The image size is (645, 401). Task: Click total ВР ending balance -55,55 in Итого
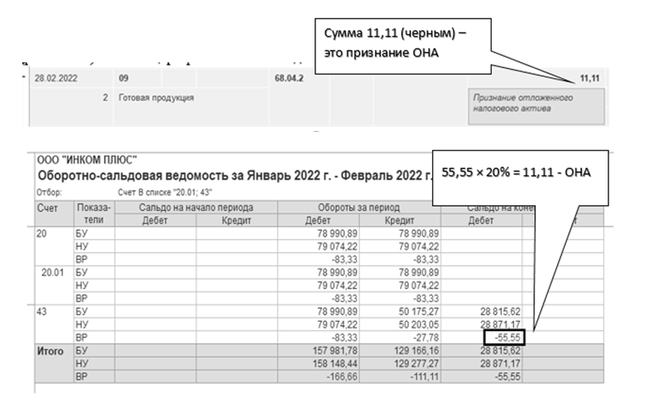click(x=508, y=376)
